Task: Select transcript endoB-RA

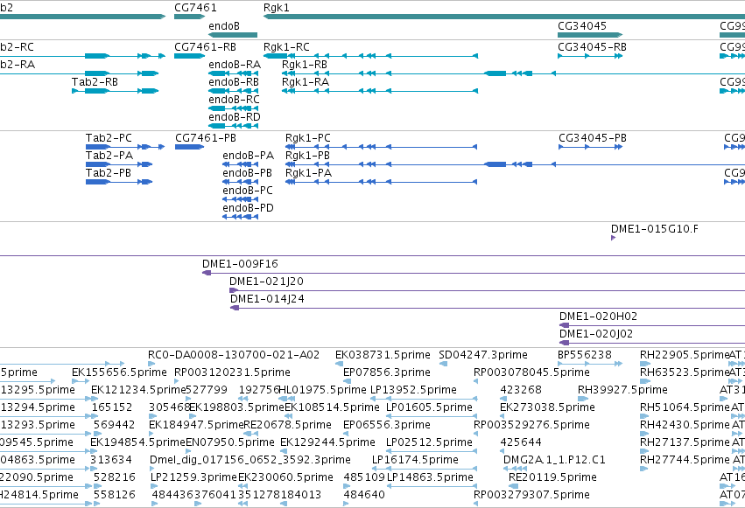Action: pyautogui.click(x=235, y=65)
